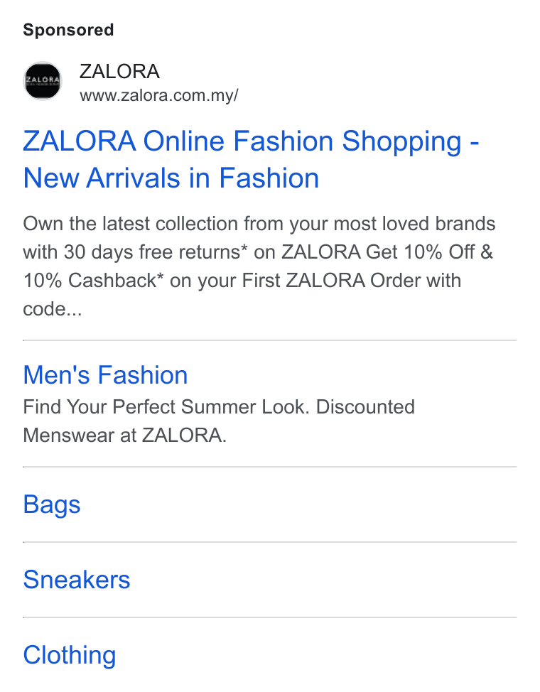Click 'Find Your Perfect Summer Look' text

(166, 407)
